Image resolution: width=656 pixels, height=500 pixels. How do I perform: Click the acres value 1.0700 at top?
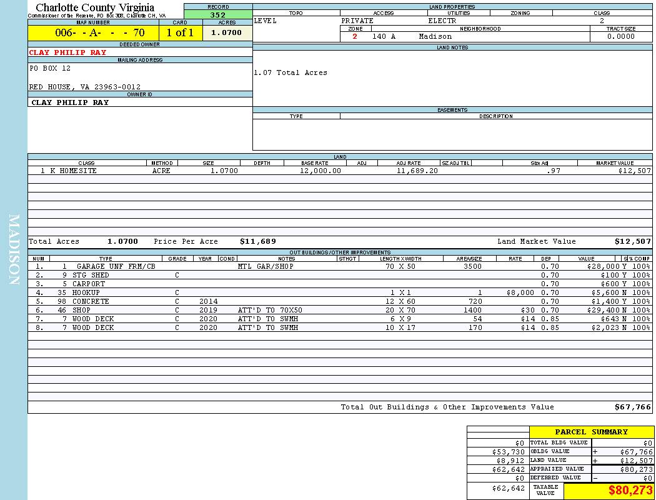227,32
